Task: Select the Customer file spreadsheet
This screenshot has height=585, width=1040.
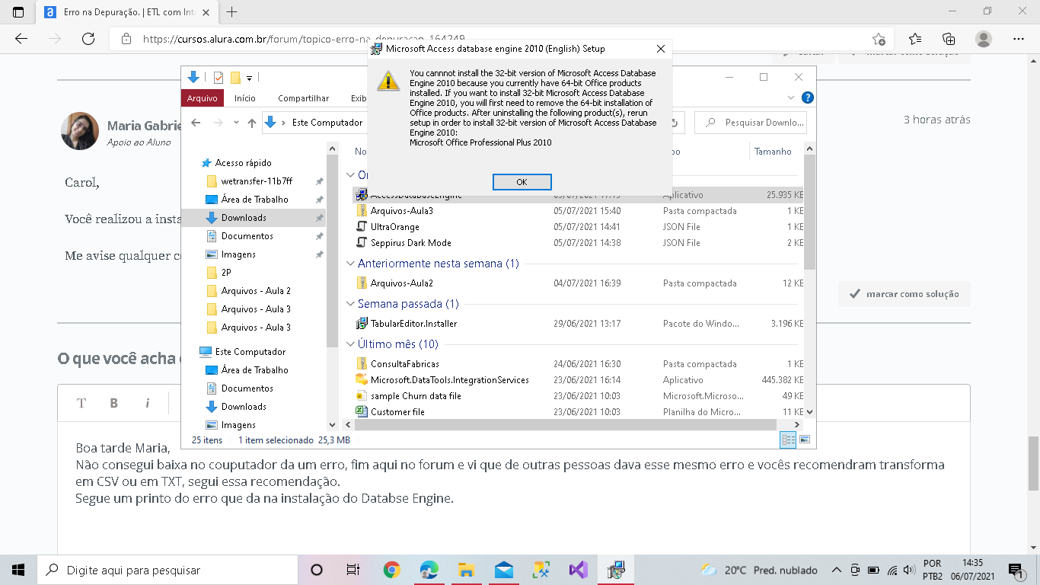Action: tap(397, 412)
